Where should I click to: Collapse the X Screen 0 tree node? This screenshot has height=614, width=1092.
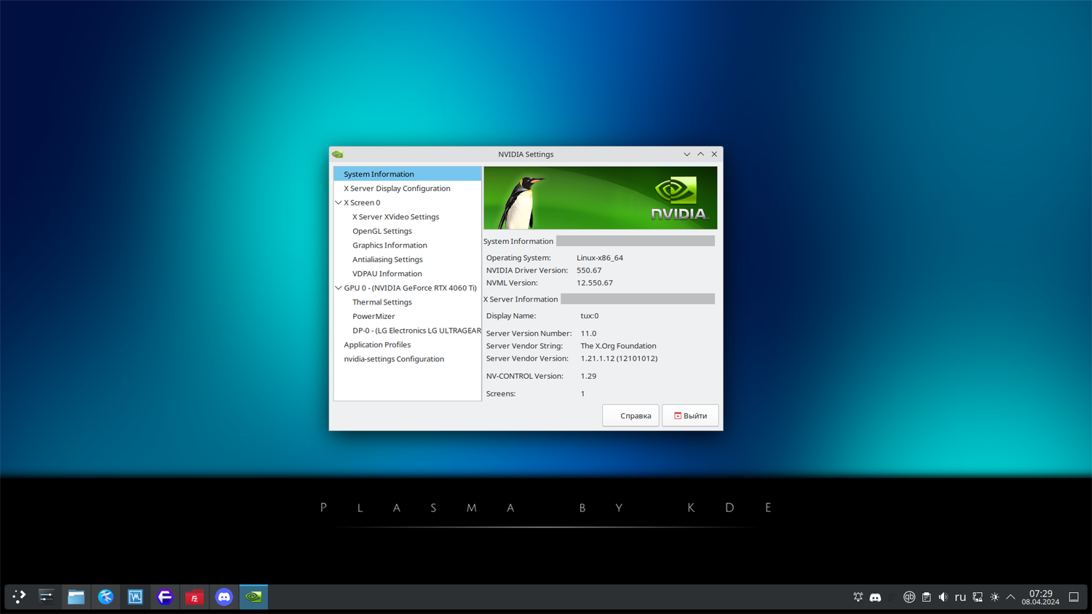click(339, 202)
